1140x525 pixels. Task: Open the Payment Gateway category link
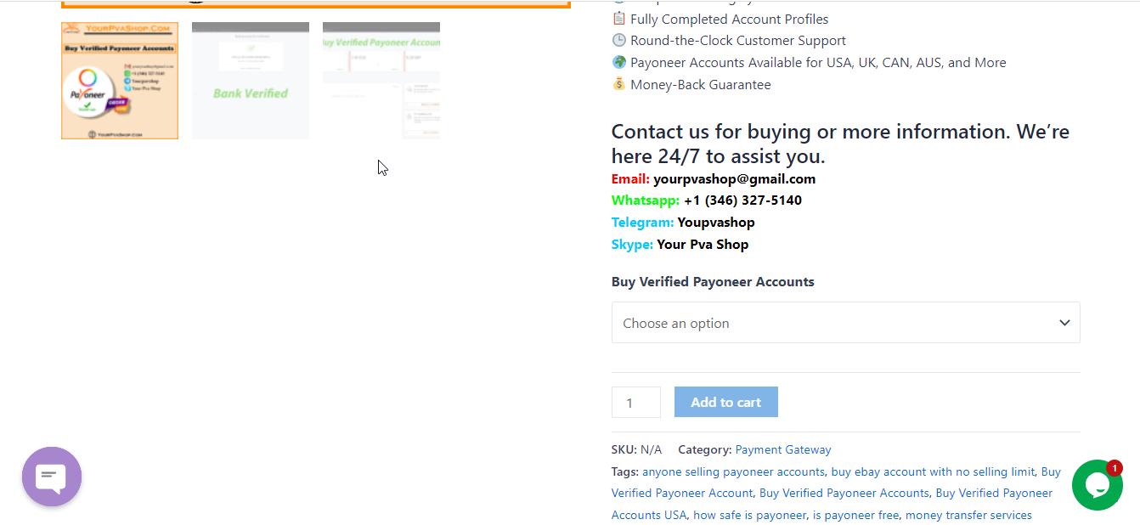tap(783, 449)
